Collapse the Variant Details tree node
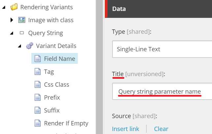The height and width of the screenshot is (134, 212). click(x=20, y=46)
